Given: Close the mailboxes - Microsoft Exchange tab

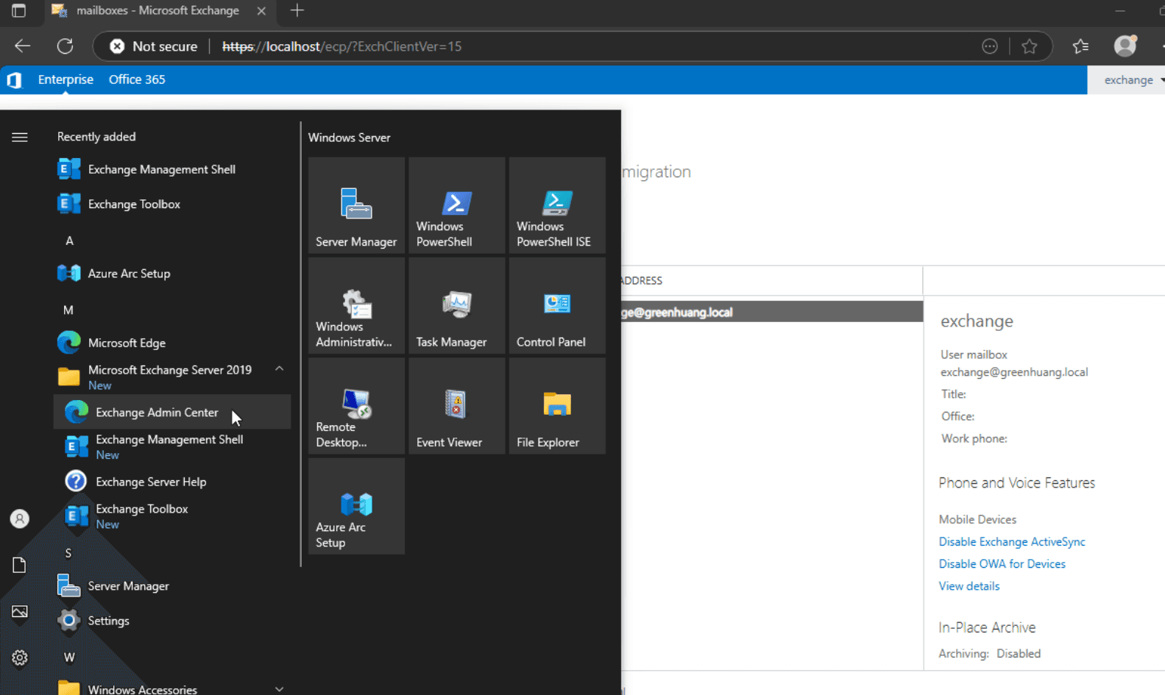Looking at the screenshot, I should 261,11.
